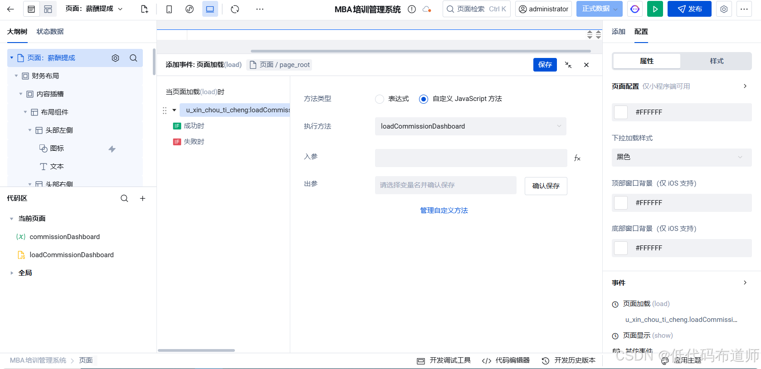761x369 pixels.
Task: Close the add event panel
Action: [x=586, y=65]
